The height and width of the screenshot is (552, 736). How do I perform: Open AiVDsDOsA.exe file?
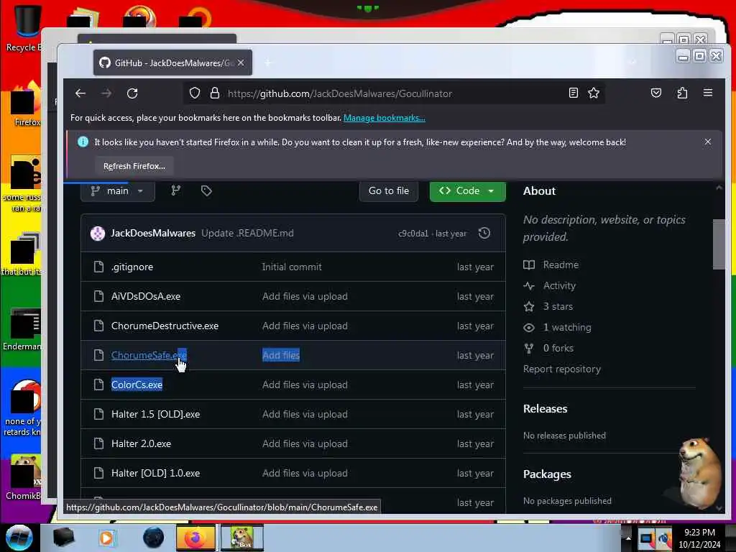click(146, 296)
